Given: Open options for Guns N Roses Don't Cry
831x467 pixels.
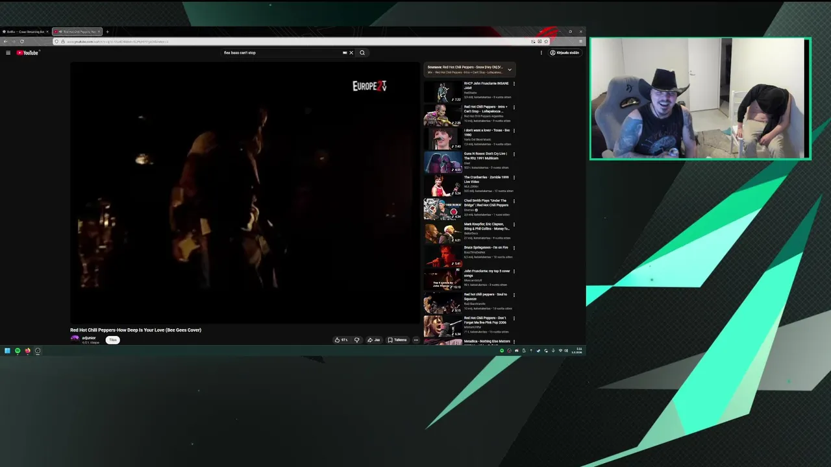Looking at the screenshot, I should click(514, 154).
